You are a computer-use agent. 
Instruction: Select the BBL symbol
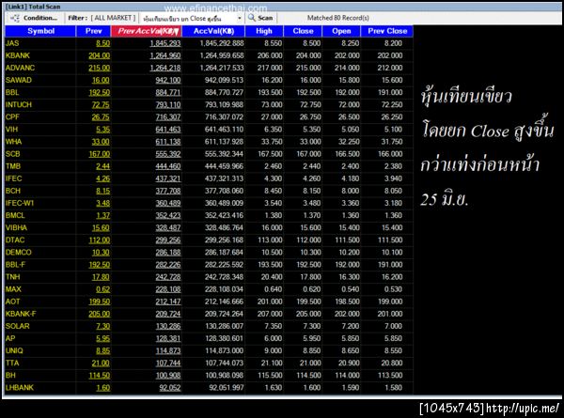pyautogui.click(x=12, y=92)
